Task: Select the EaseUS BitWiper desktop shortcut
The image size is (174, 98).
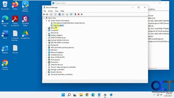Action: tap(25, 7)
